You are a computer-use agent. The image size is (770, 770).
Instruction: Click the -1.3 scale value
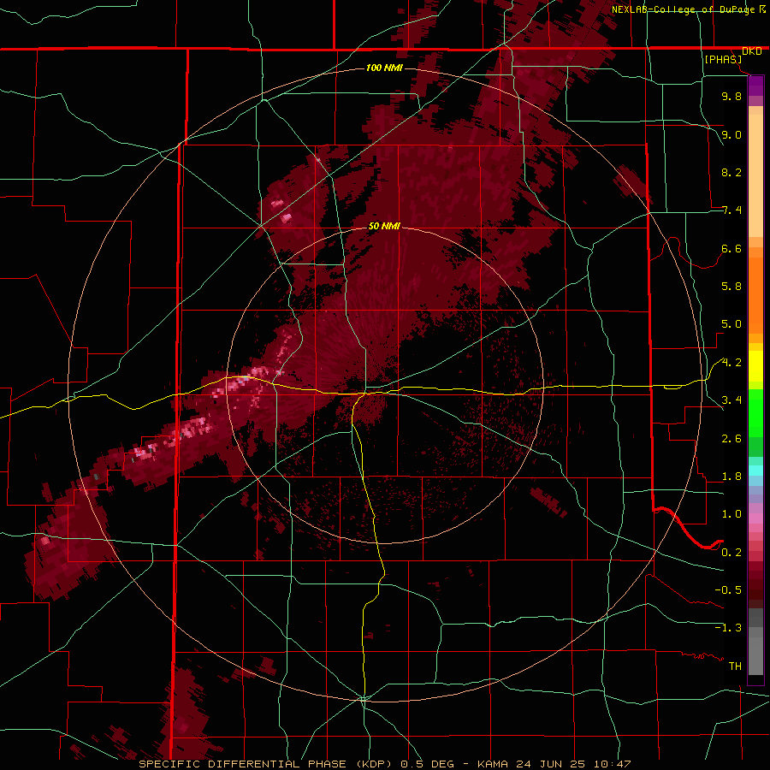pos(728,628)
